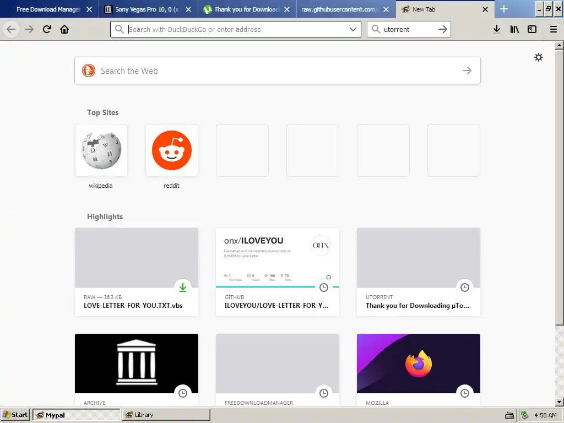
Task: Focus the address bar input
Action: click(x=236, y=29)
